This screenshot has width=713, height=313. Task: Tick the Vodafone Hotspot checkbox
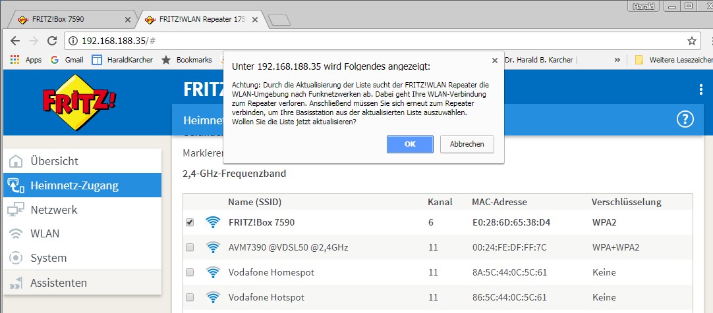190,297
